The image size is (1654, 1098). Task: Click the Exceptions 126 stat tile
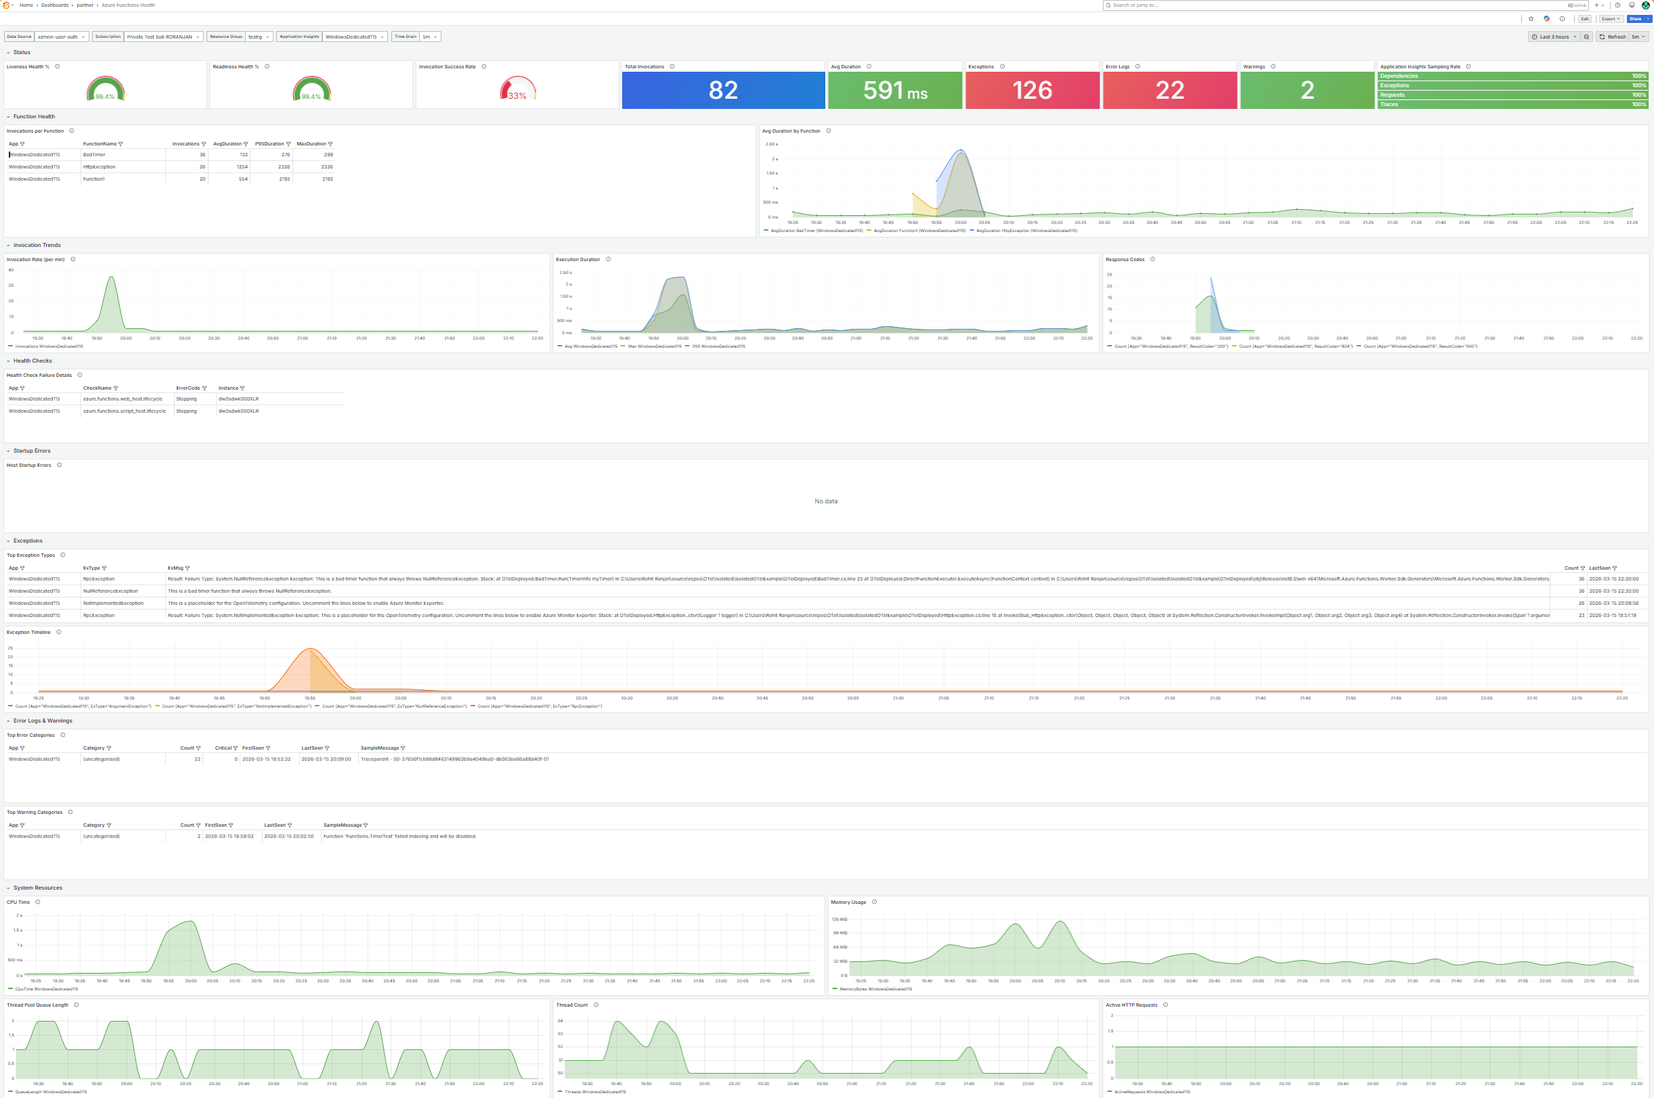click(x=1032, y=89)
